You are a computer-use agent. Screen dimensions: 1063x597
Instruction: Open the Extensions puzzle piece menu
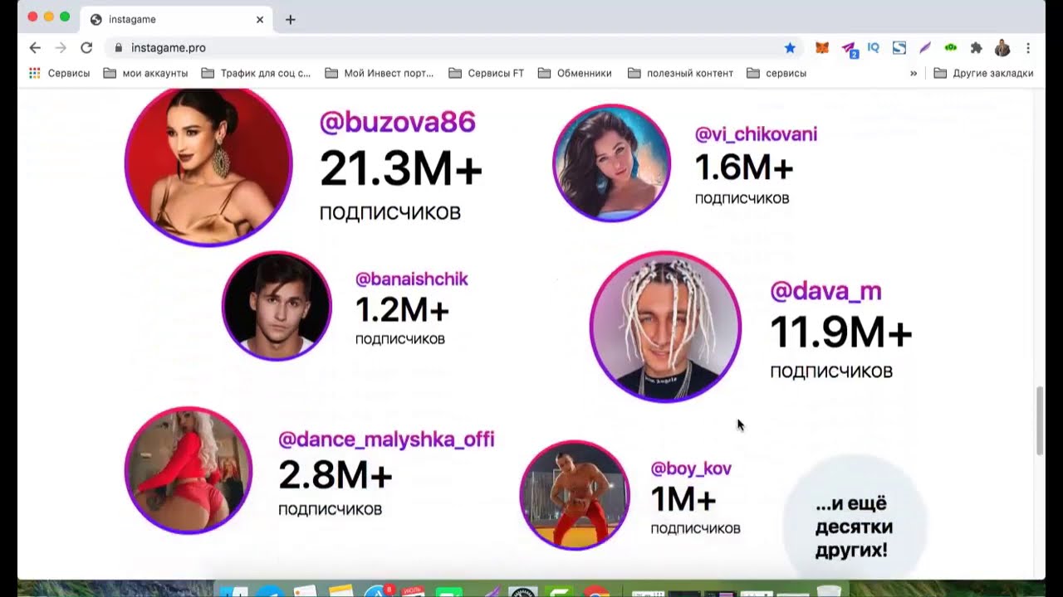(977, 48)
